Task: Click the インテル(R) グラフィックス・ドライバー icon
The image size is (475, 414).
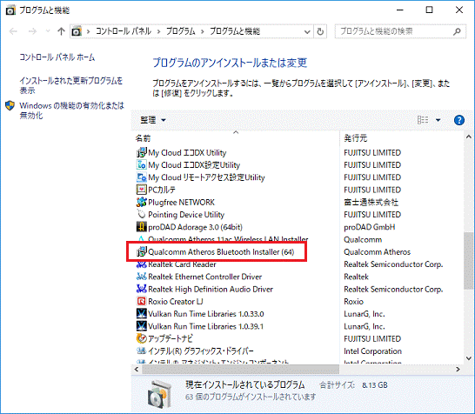Action: click(x=142, y=351)
